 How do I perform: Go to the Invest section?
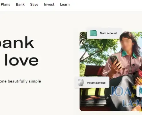coord(49,5)
